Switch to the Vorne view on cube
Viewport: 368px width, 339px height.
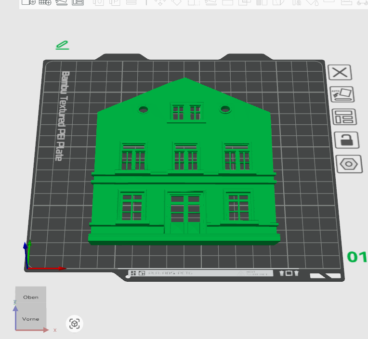pyautogui.click(x=31, y=319)
